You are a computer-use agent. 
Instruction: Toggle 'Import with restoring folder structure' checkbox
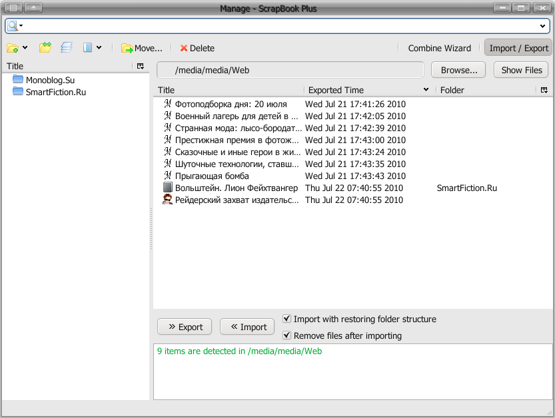287,319
